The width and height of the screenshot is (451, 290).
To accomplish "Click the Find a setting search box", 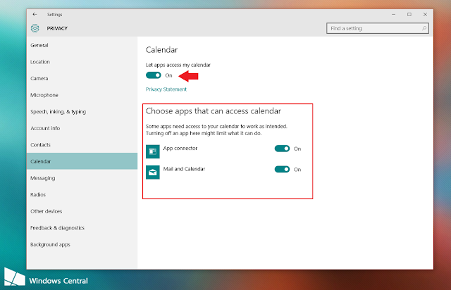I will (x=378, y=28).
